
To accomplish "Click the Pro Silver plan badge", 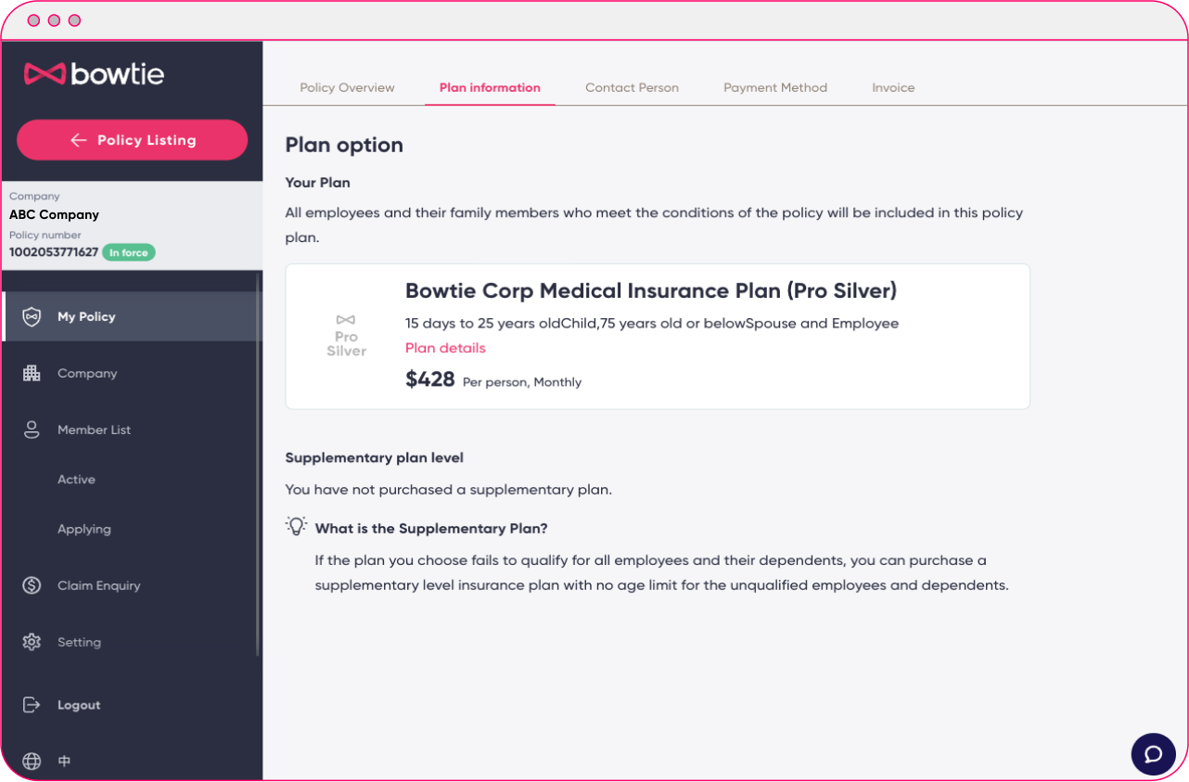I will pos(346,336).
